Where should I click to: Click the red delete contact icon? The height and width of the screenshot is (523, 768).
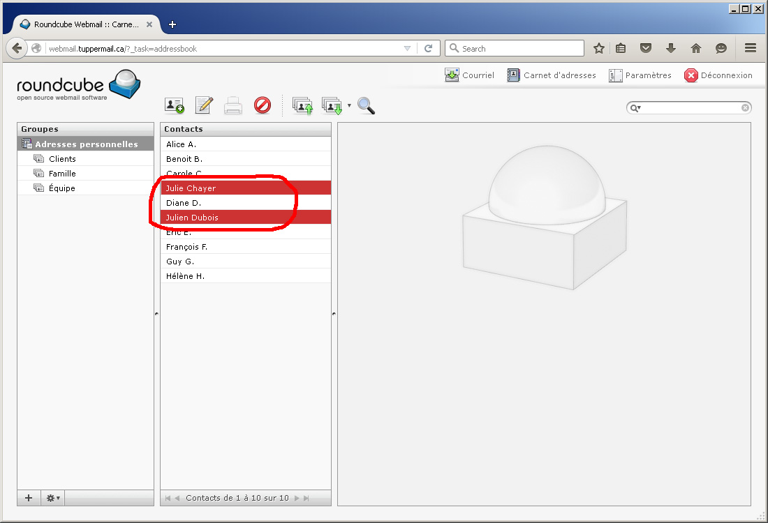(262, 105)
